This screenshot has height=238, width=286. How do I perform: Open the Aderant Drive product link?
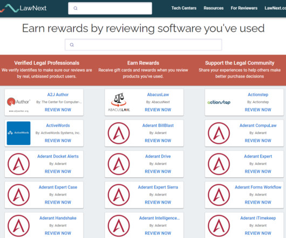coord(158,156)
